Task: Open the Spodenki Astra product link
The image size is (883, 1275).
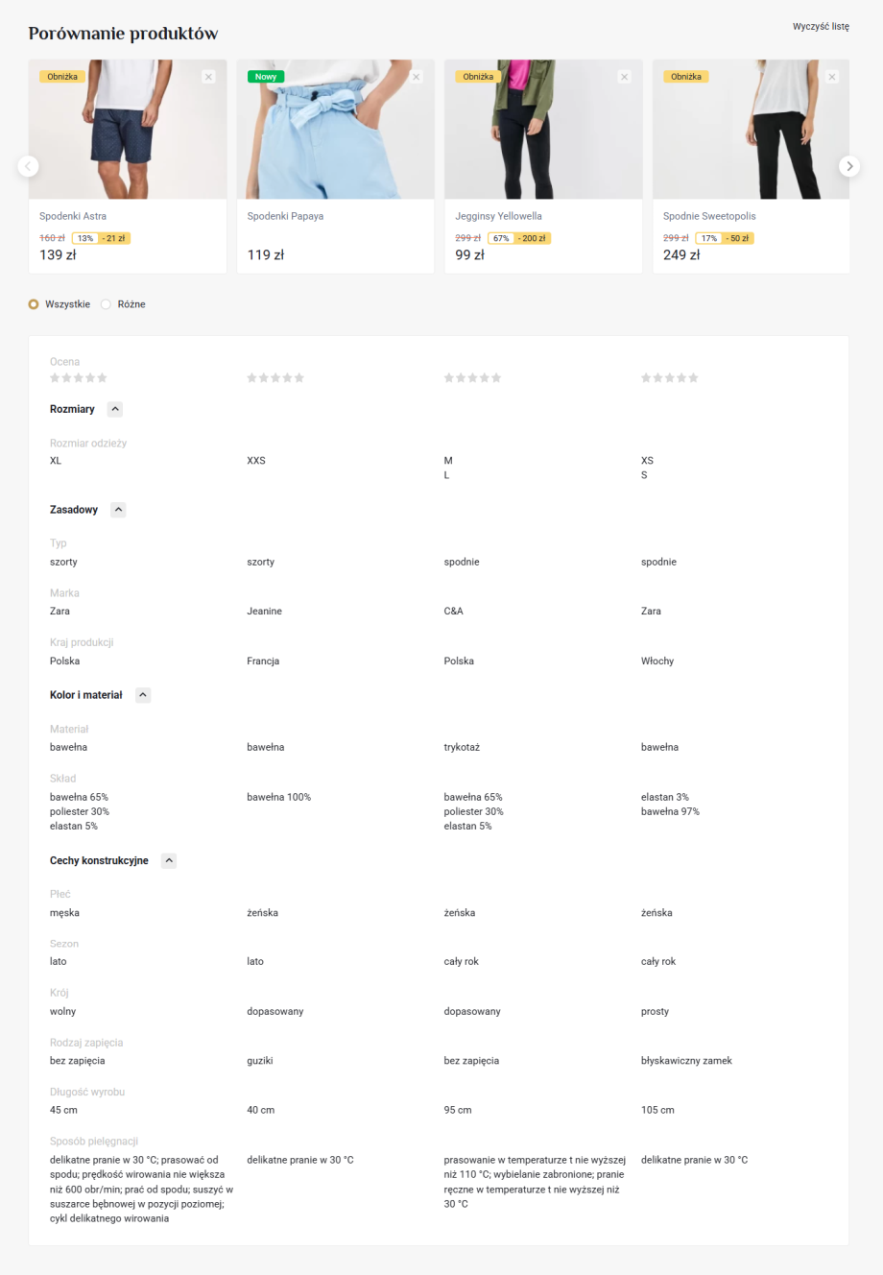Action: 73,216
